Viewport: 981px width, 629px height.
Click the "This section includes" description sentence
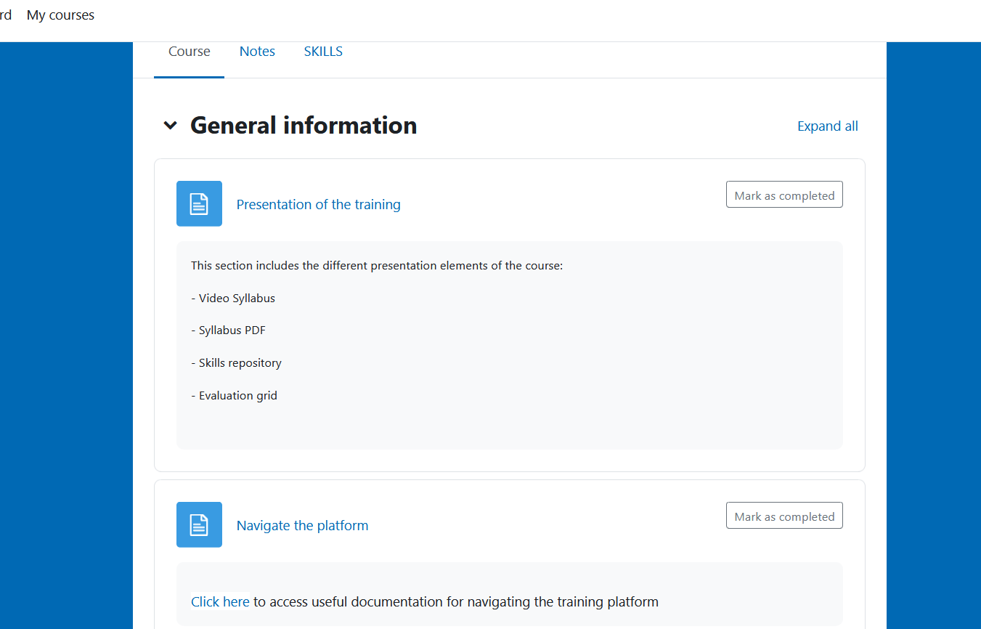(x=377, y=266)
